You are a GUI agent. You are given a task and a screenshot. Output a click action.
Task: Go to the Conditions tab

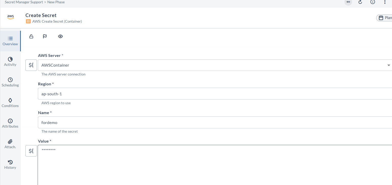click(x=10, y=103)
